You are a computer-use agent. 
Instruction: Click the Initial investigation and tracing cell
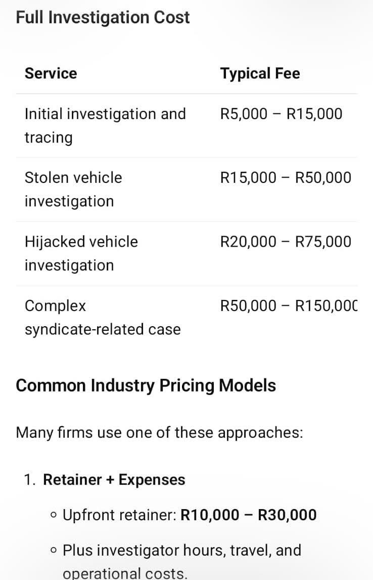(105, 126)
